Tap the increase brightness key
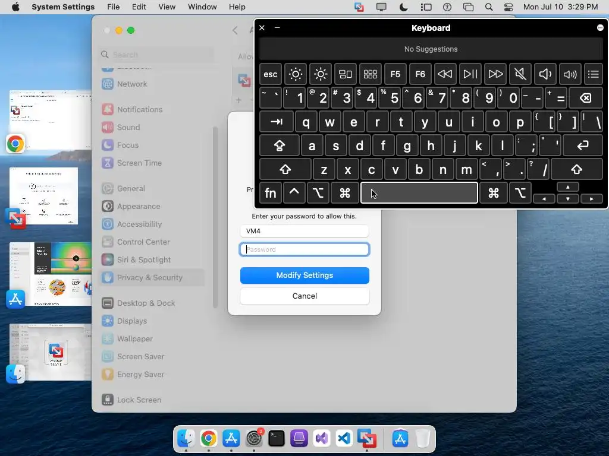 [321, 74]
